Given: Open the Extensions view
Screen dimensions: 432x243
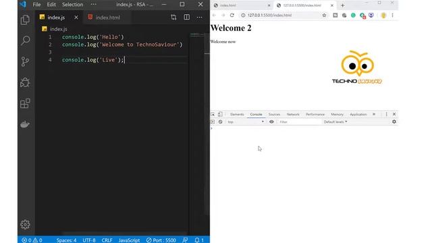Looking at the screenshot, I should click(x=25, y=103).
